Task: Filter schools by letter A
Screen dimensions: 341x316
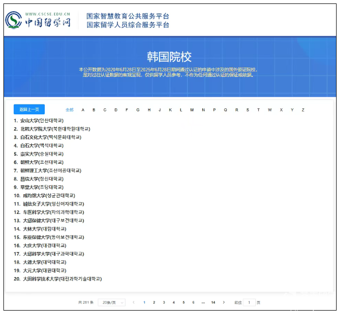Action: [x=83, y=110]
